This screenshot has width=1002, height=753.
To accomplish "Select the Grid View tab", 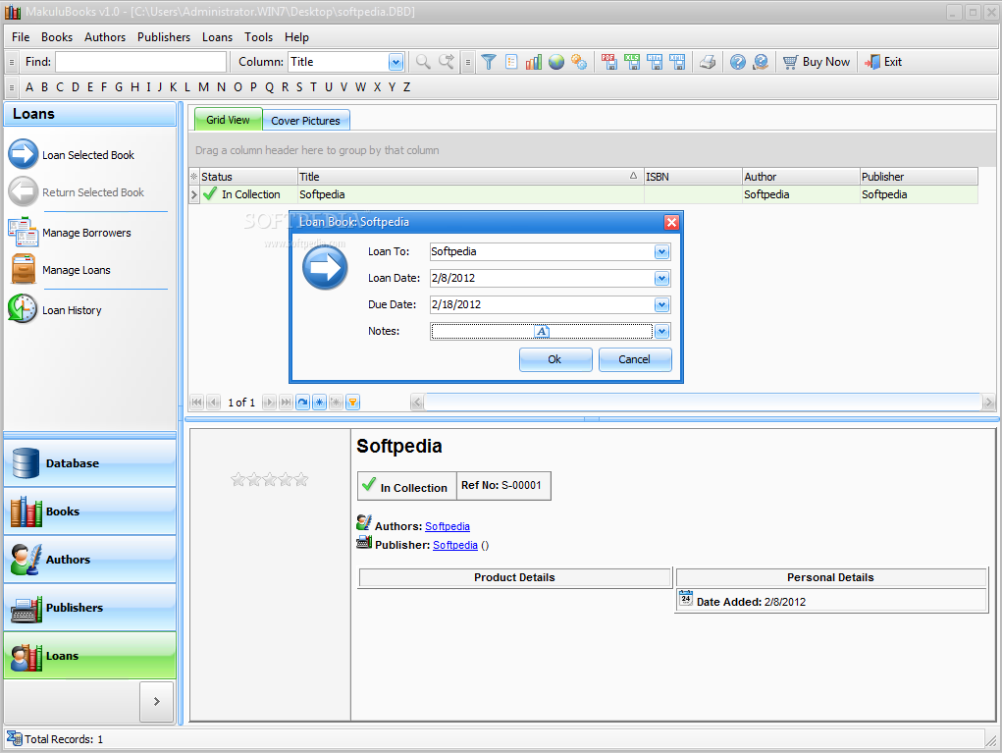I will tap(228, 120).
